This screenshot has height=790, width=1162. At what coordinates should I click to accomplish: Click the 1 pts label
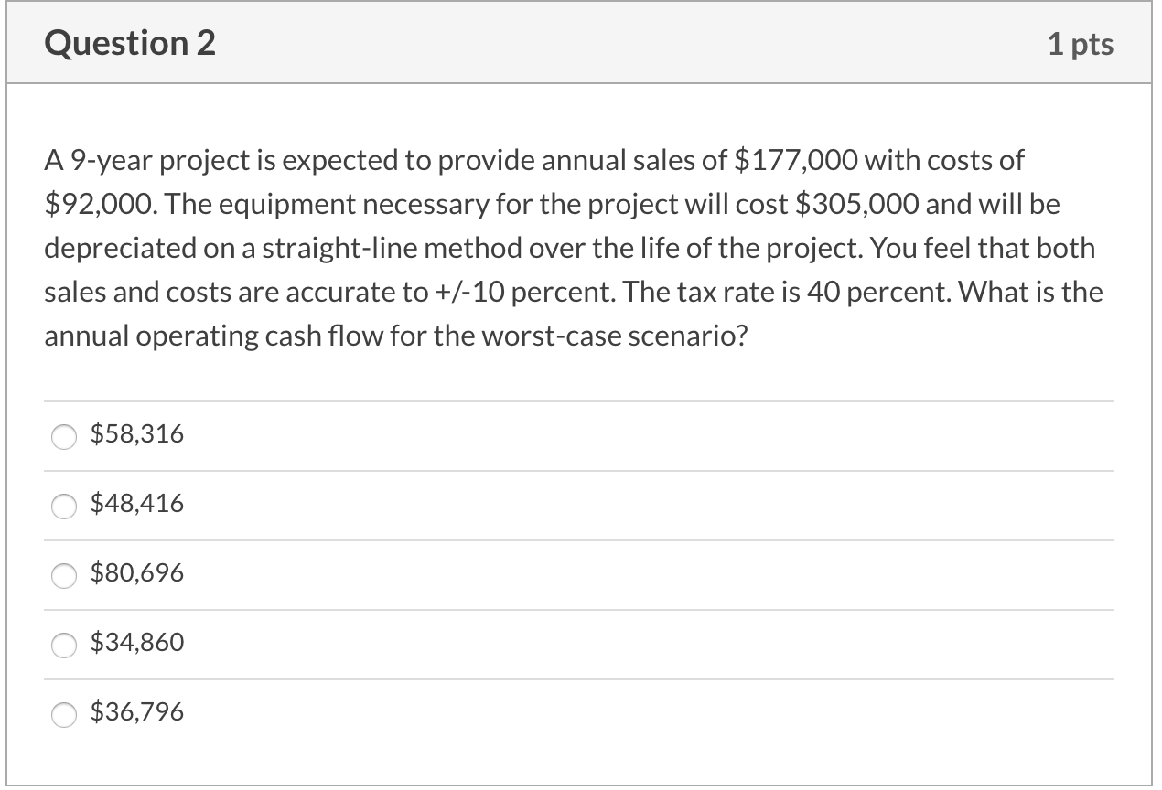[1083, 42]
